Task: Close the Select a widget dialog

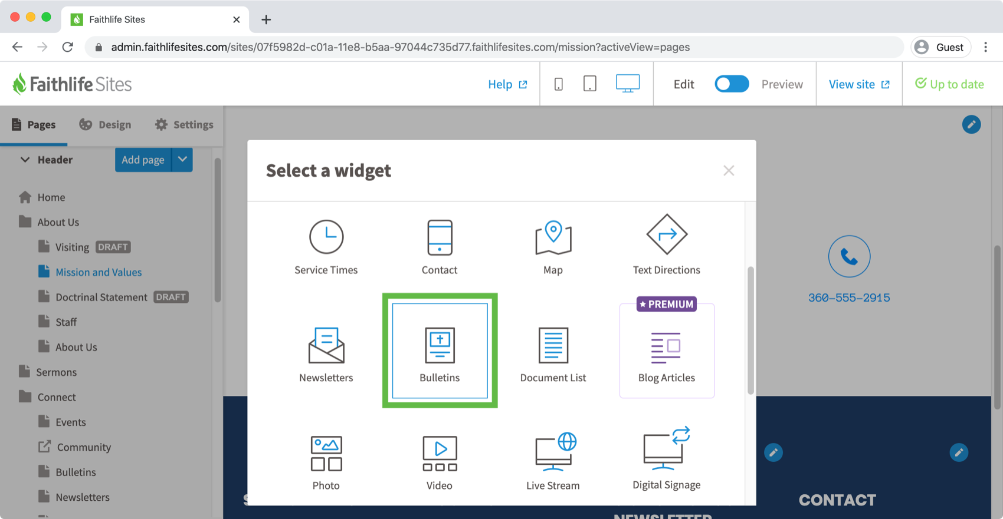Action: 729,171
